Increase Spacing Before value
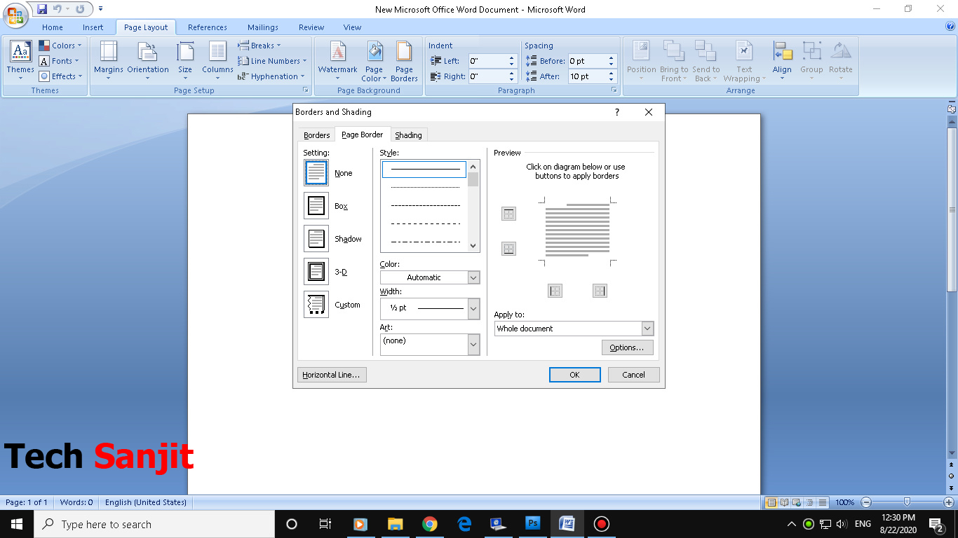Viewport: 958px width, 538px height. [612, 58]
